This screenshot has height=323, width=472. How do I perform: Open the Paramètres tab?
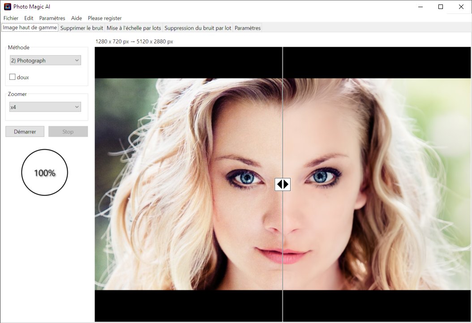[x=247, y=27]
